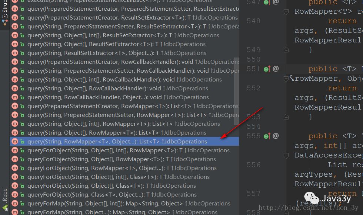Image resolution: width=363 pixels, height=215 pixels.
Task: Click the 'public <T>' text on line 555
Action: pyautogui.click(x=333, y=136)
